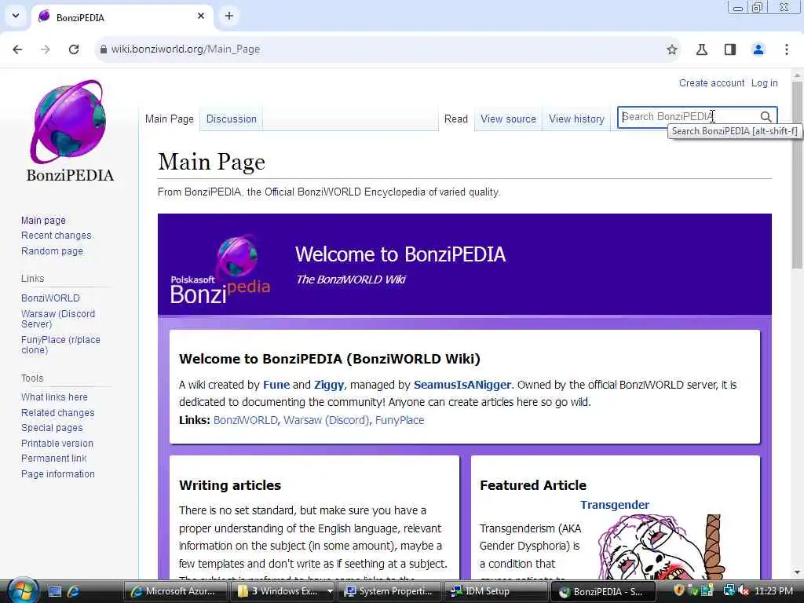Switch to System Properties taskbar window

point(389,591)
